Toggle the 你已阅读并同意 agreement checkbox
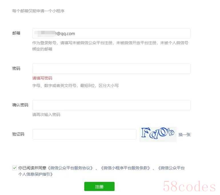Viewport: 220px width, 195px height. tap(15, 168)
